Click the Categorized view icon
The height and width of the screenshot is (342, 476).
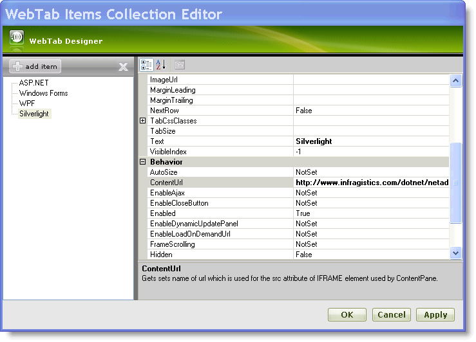tap(146, 65)
